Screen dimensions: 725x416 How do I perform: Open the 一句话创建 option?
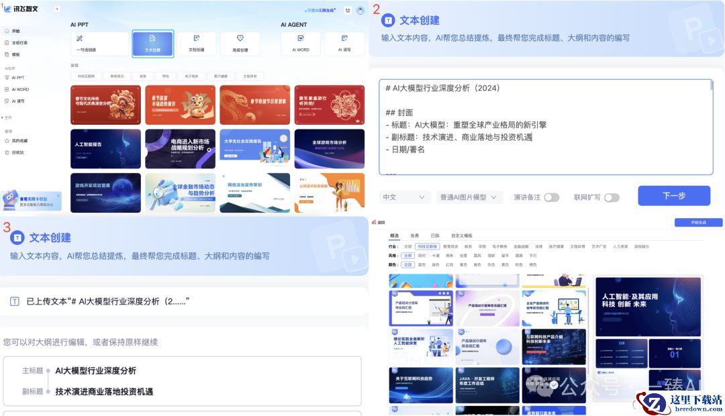(99, 44)
